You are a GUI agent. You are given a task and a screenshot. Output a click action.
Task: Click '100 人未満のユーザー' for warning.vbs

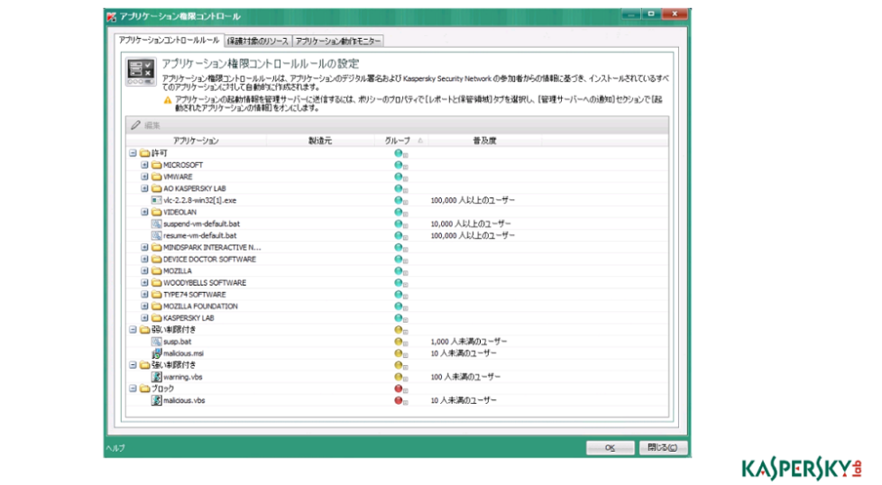point(465,377)
